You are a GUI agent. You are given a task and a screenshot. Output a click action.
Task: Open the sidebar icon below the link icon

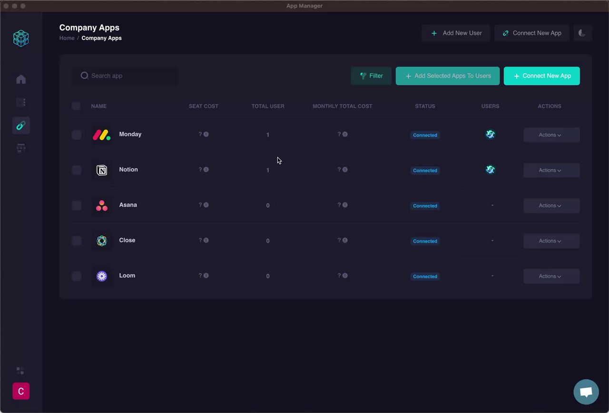pos(21,149)
